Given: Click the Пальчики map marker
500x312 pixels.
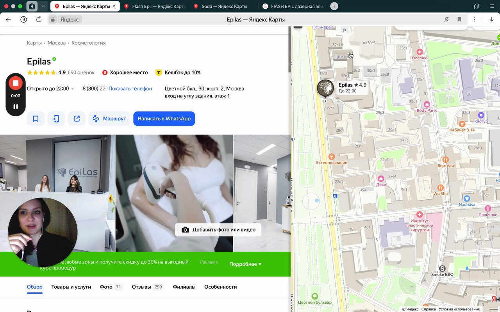Looking at the screenshot, I should [488, 208].
